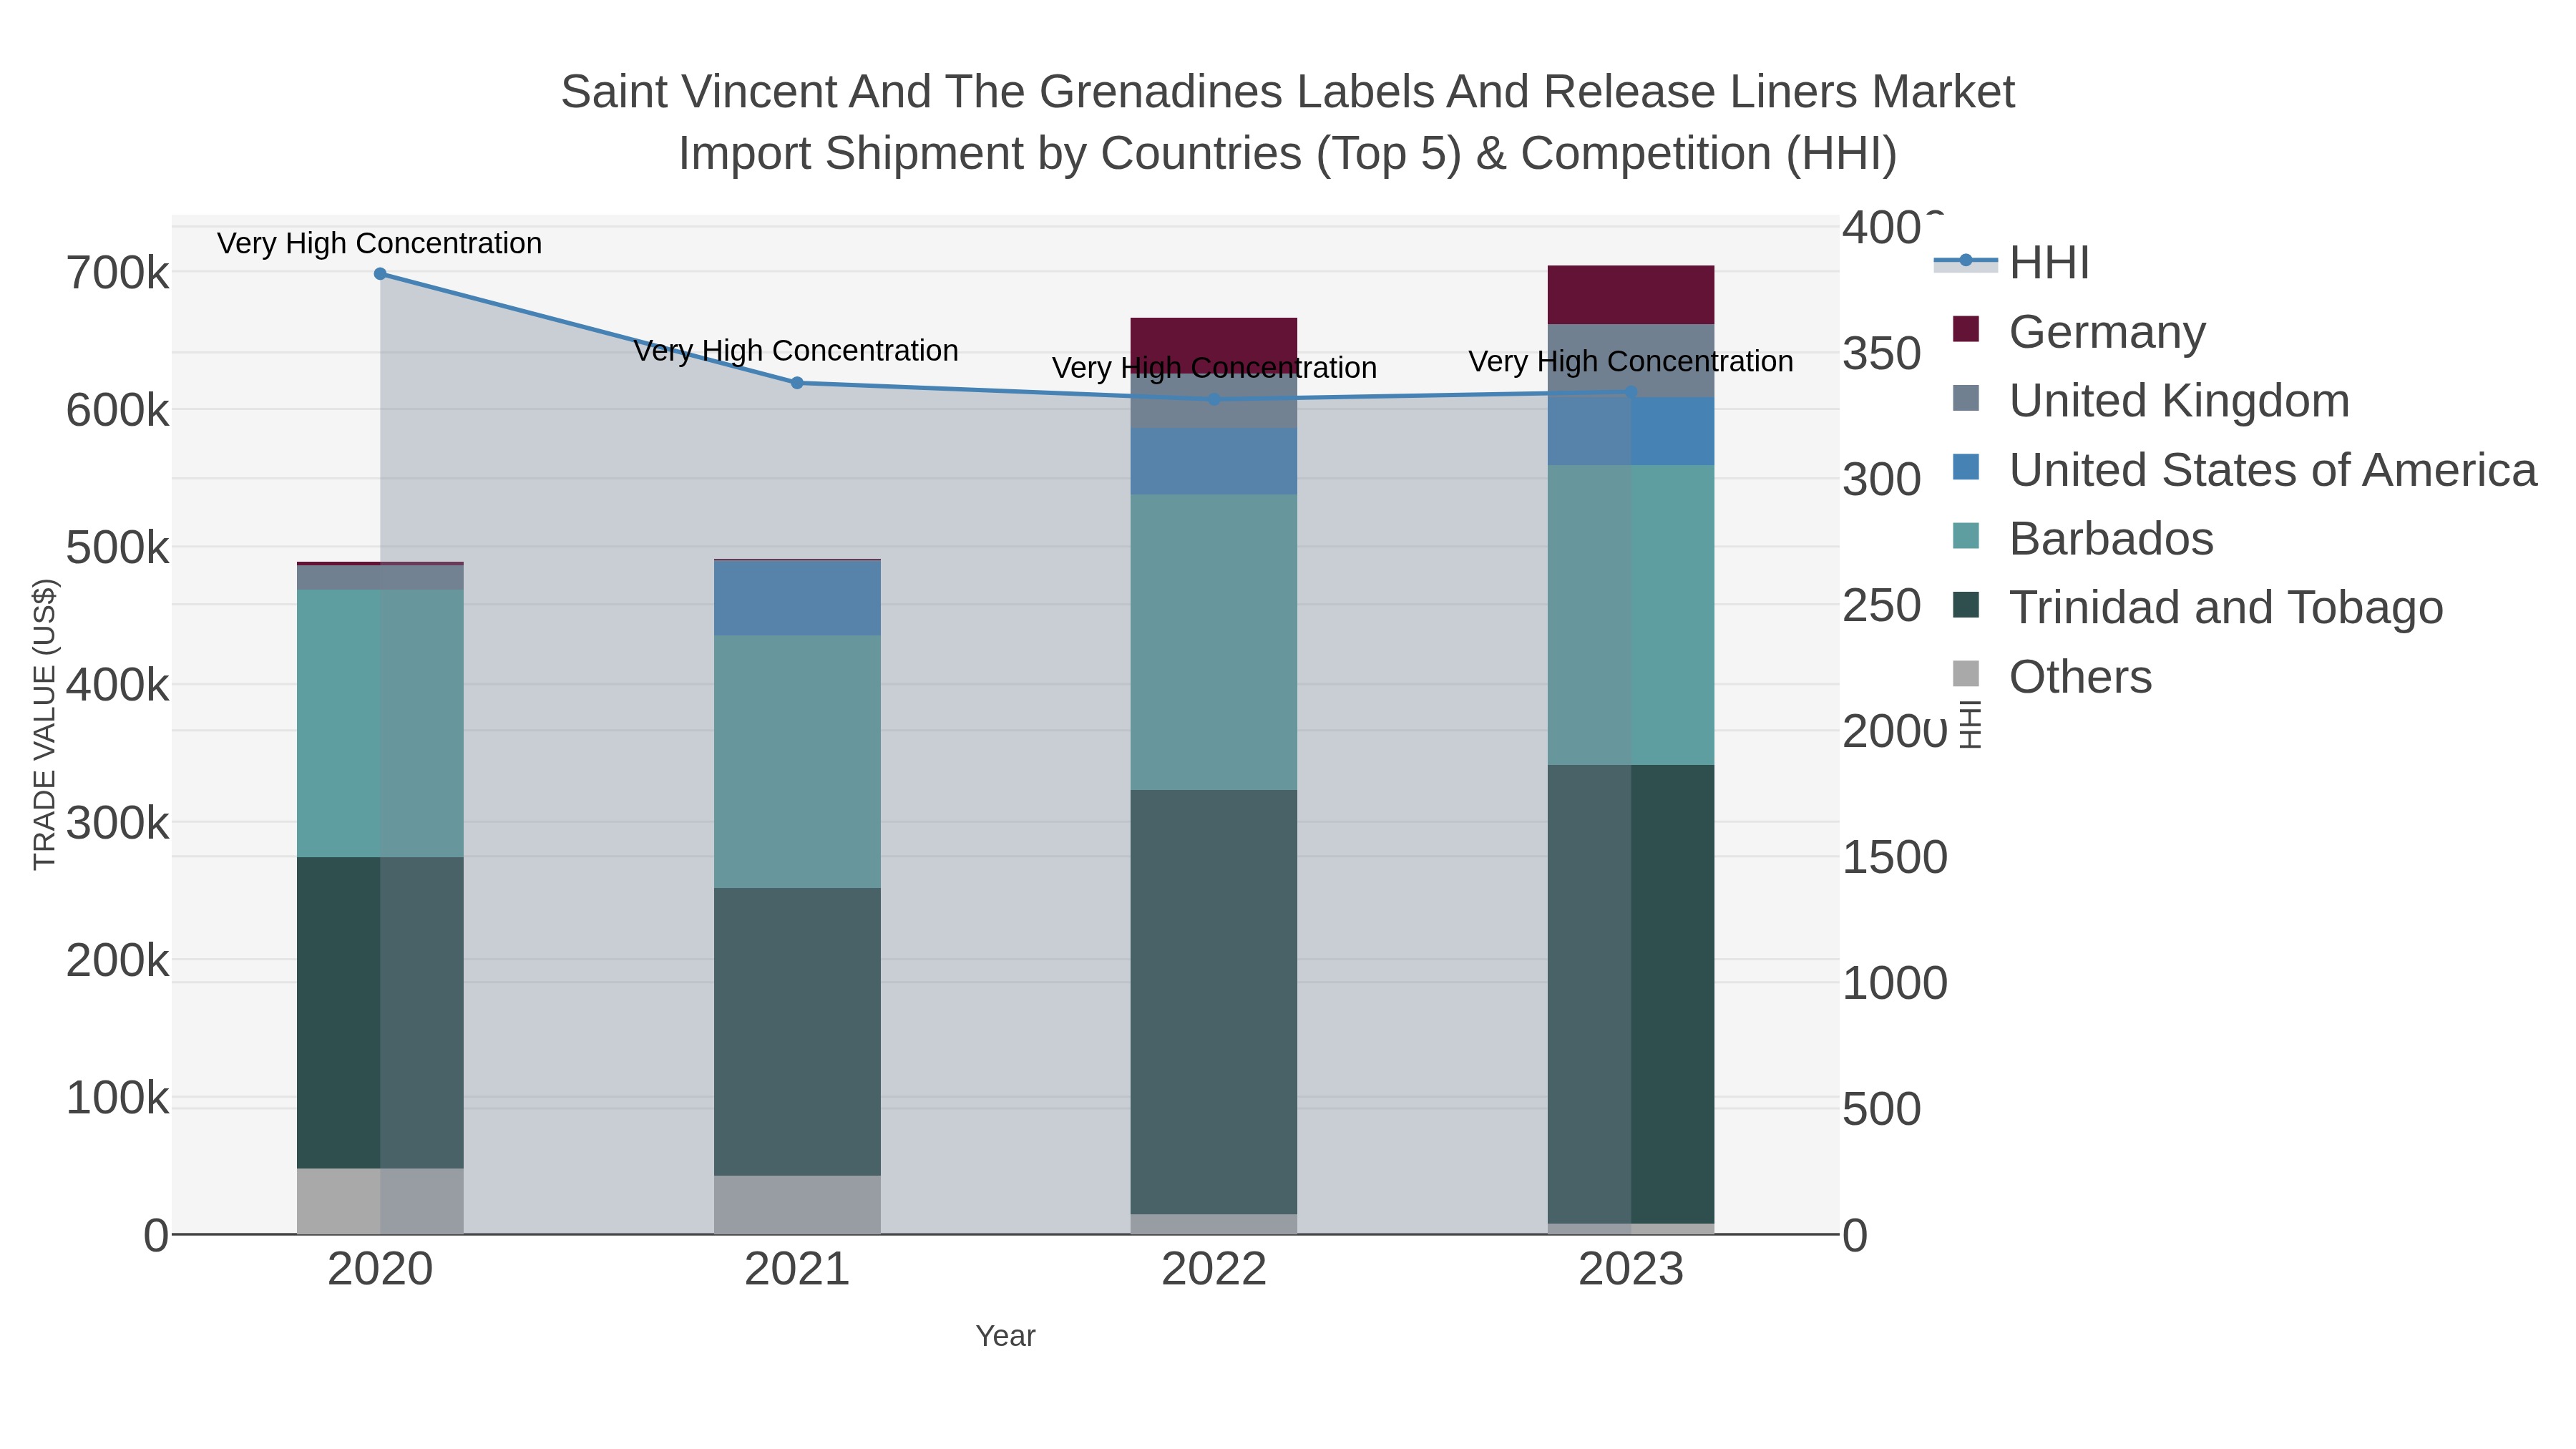Click the 700k left axis tick label
2576x1449 pixels.
coord(118,273)
